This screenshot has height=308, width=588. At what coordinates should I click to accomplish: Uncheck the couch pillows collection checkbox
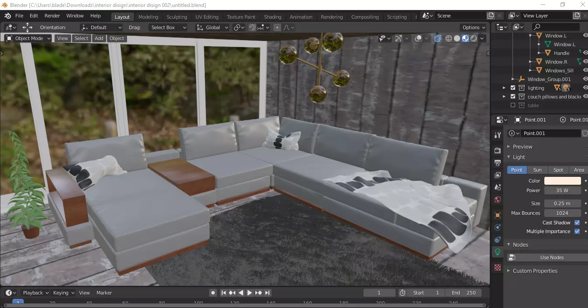[x=513, y=97]
